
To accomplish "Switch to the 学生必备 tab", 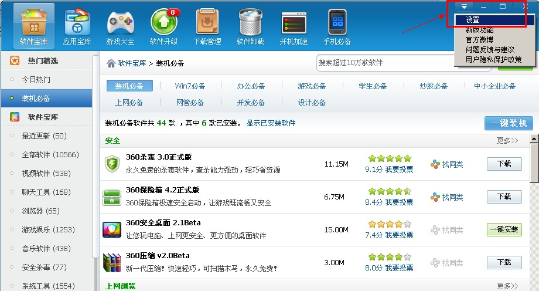I will click(373, 86).
